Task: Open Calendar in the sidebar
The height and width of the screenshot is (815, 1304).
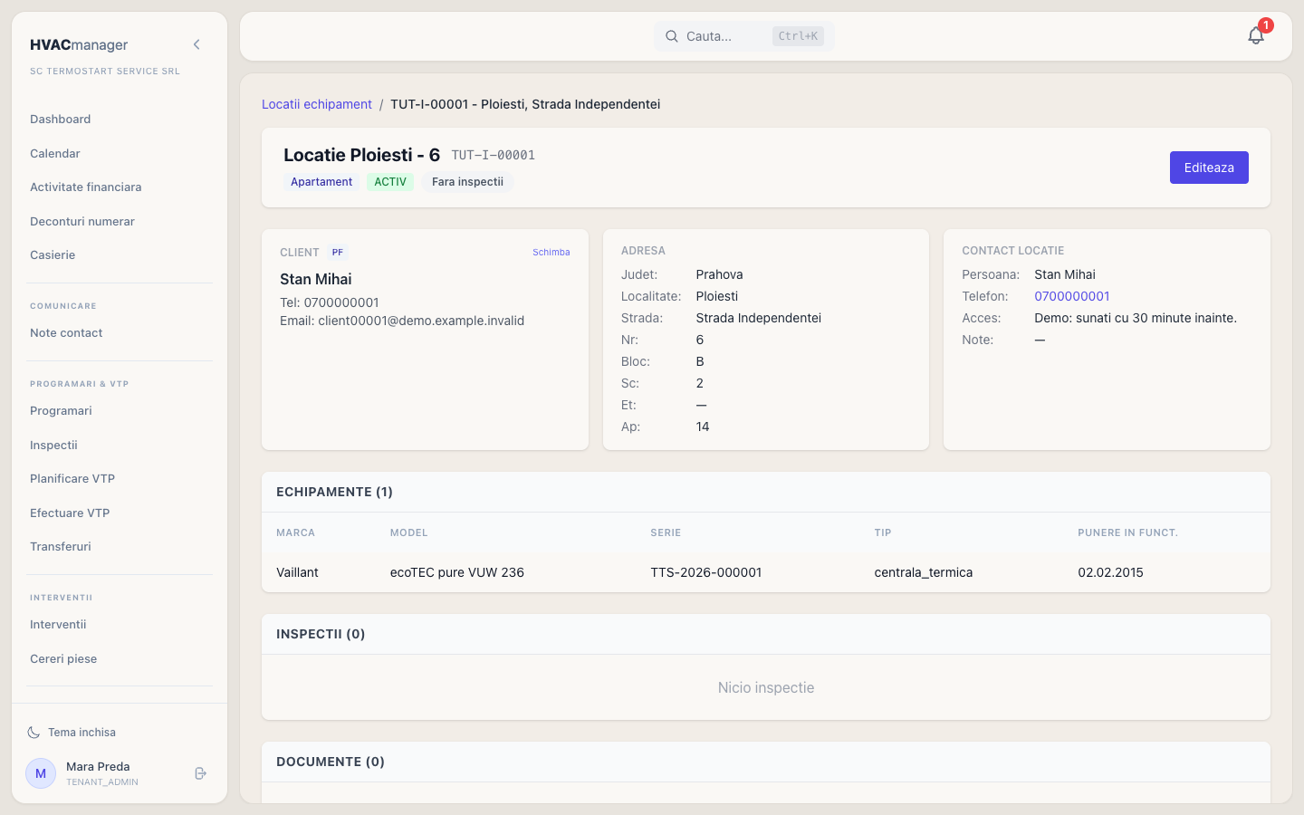Action: (x=55, y=154)
